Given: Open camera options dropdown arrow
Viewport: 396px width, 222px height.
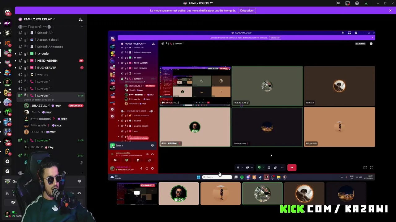Looking at the screenshot, I should (252, 168).
